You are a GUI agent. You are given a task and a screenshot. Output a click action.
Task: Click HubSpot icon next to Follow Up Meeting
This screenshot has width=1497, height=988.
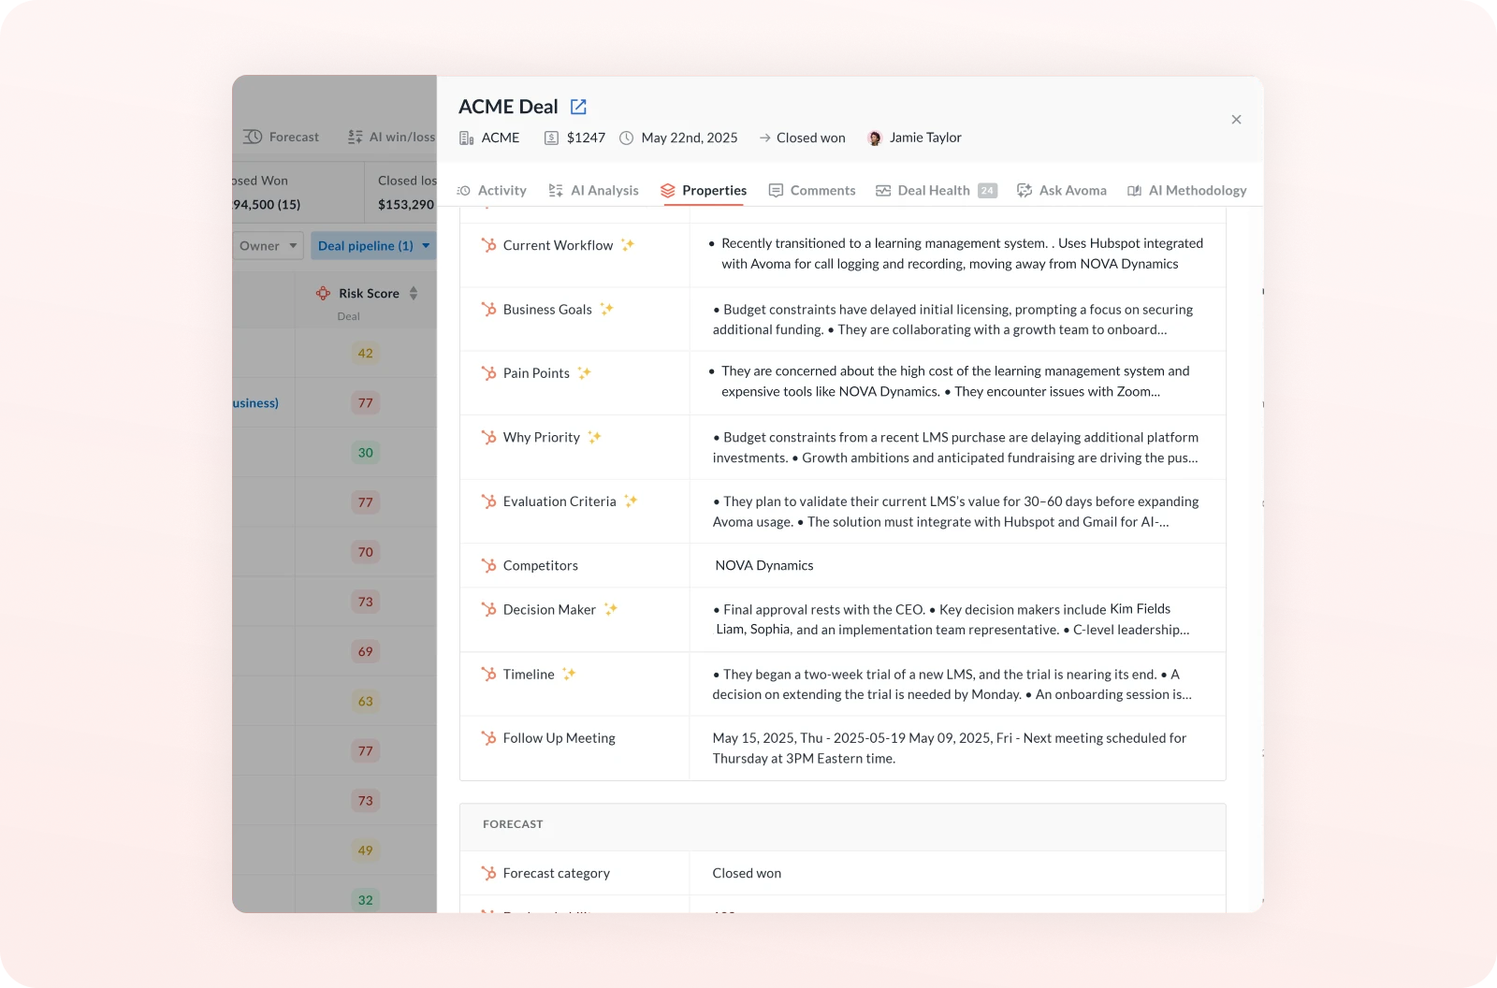coord(488,738)
